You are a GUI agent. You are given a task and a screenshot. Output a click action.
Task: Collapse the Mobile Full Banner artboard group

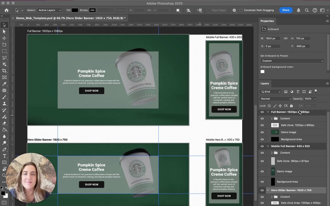[268, 146]
